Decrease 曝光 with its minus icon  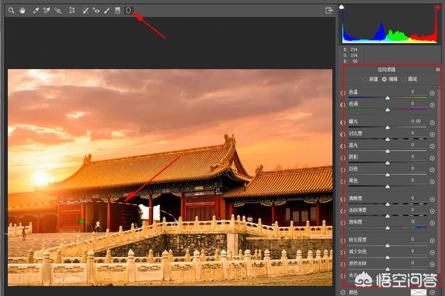(x=343, y=122)
